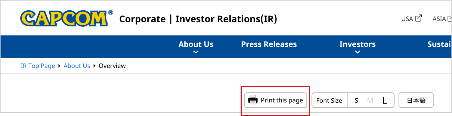The width and height of the screenshot is (452, 116).
Task: Select small font size S
Action: point(356,100)
